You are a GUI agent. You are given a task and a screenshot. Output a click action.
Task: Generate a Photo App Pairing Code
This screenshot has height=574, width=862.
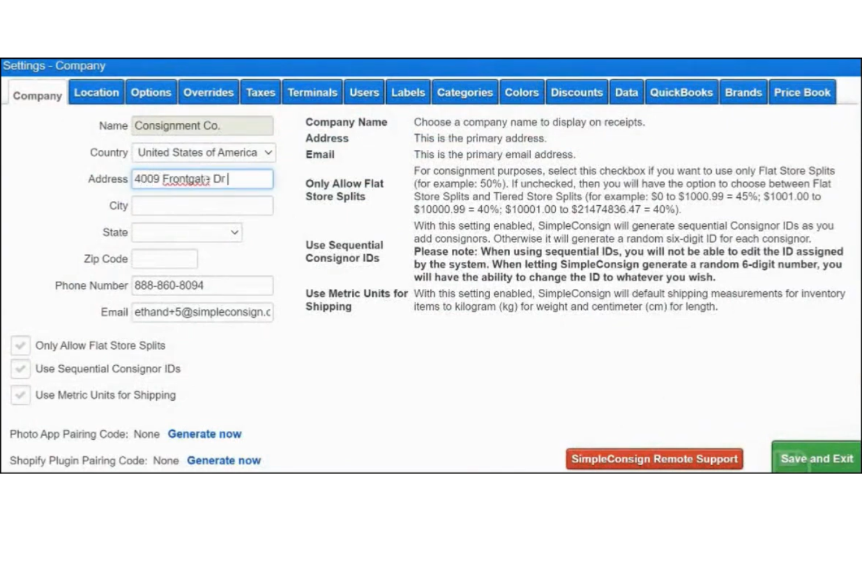click(204, 434)
